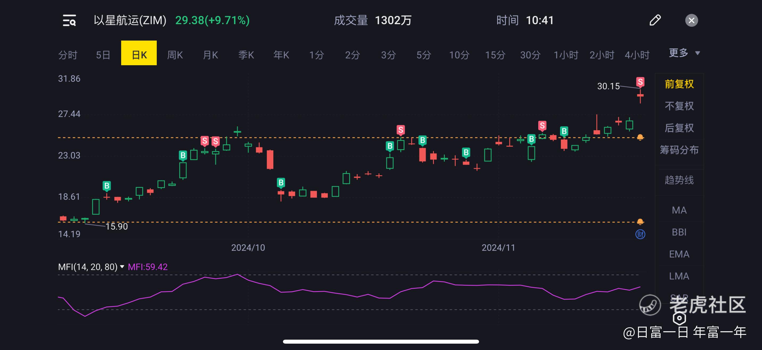The width and height of the screenshot is (762, 350).
Task: Tap the upper price alert bell
Action: (x=640, y=137)
